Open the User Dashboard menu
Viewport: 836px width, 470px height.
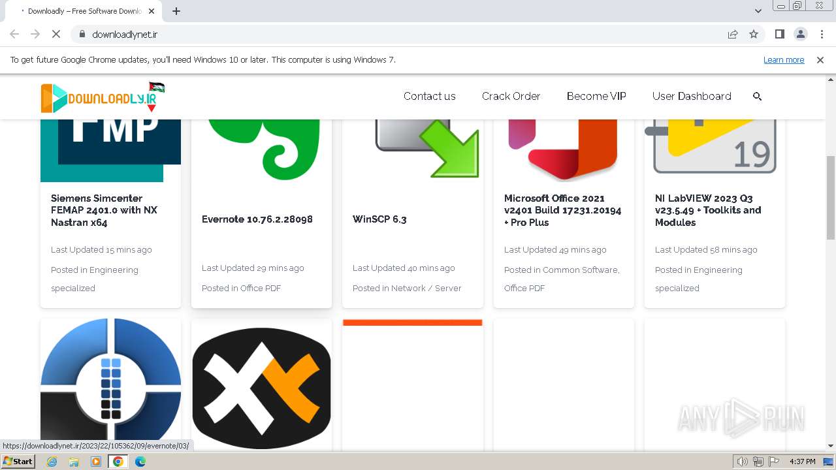pyautogui.click(x=692, y=96)
